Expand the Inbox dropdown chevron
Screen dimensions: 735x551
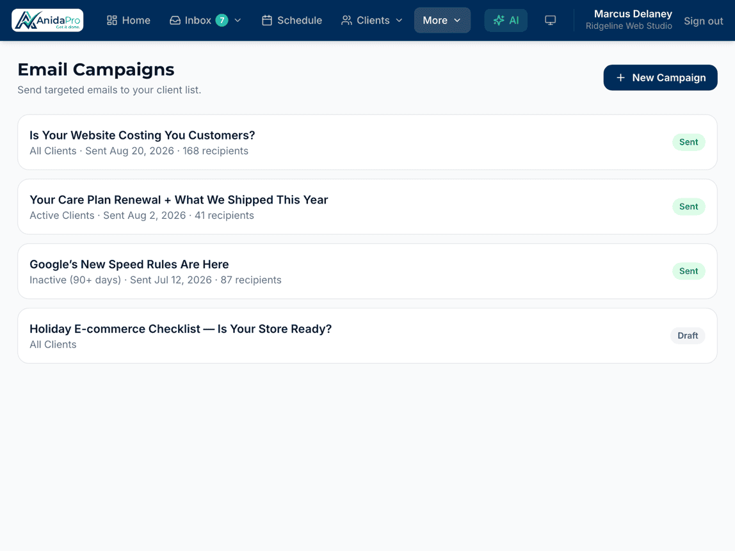click(x=238, y=20)
